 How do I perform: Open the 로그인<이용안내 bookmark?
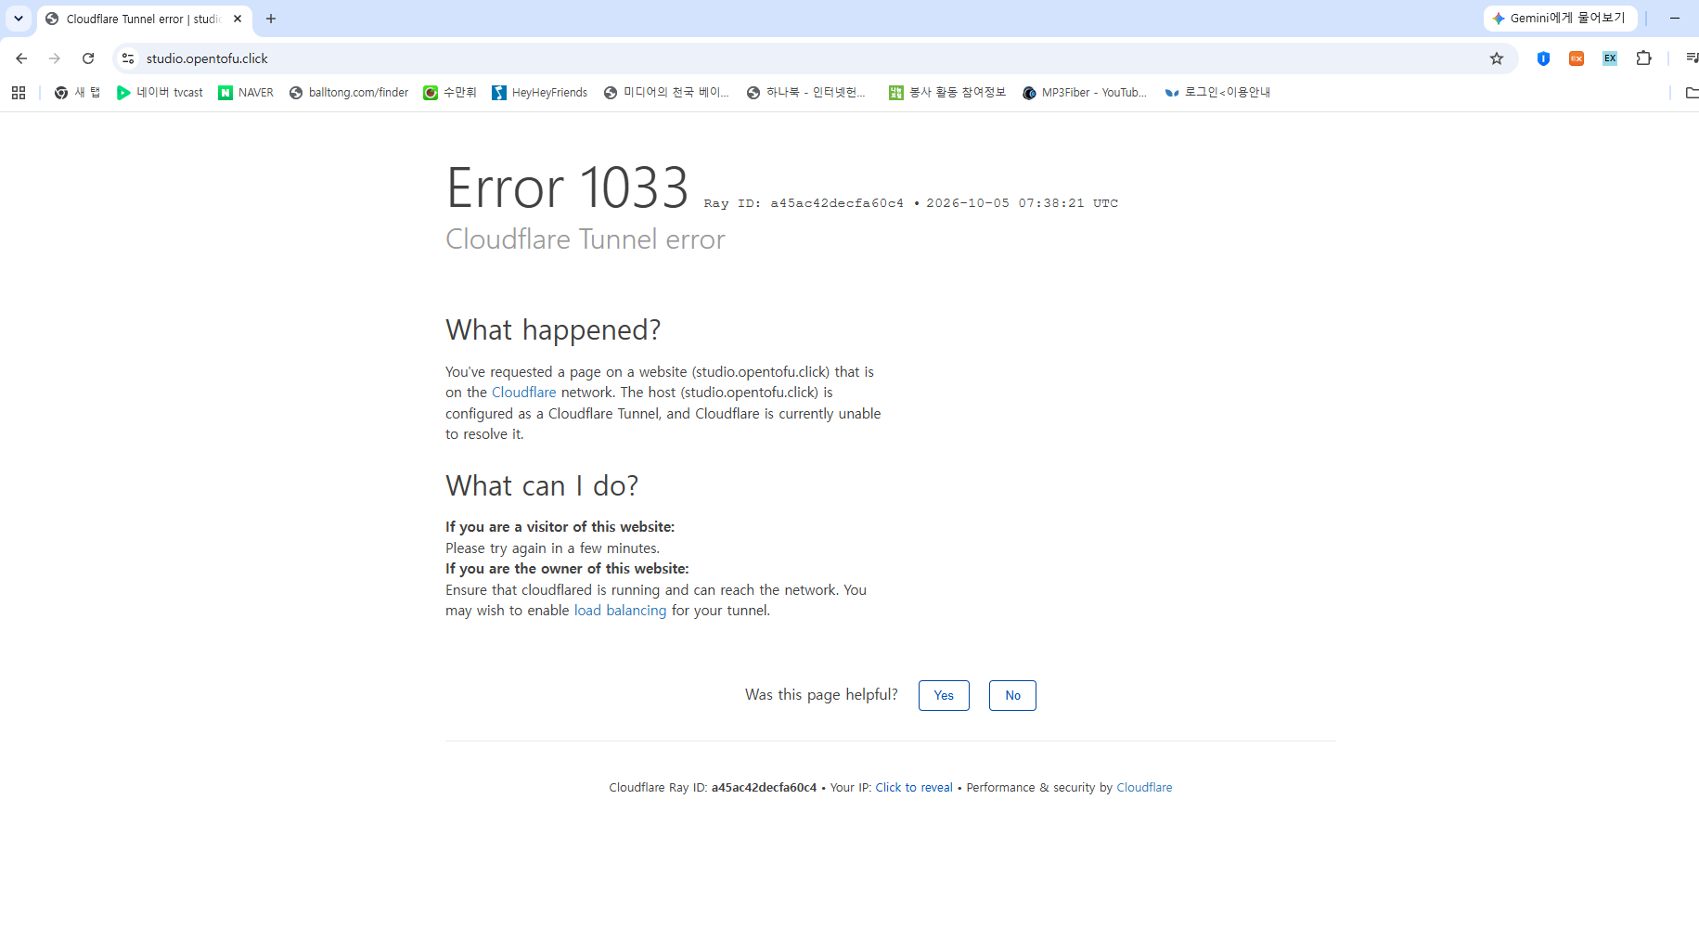coord(1217,93)
